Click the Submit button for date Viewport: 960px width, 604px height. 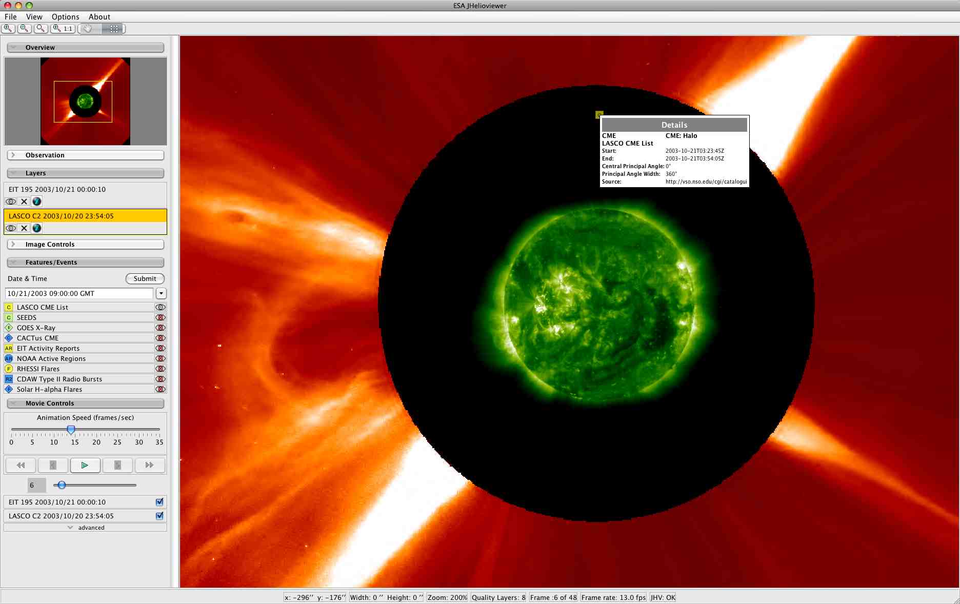click(145, 278)
